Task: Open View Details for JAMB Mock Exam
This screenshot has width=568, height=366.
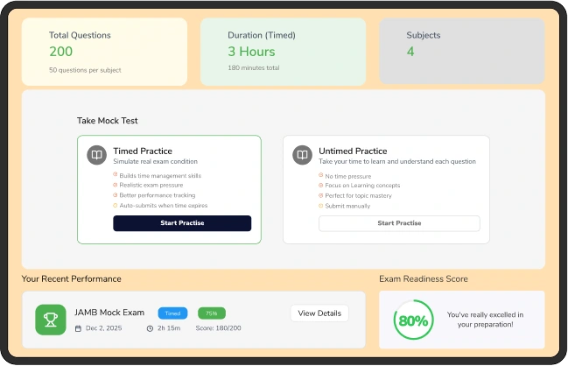Action: pos(319,313)
